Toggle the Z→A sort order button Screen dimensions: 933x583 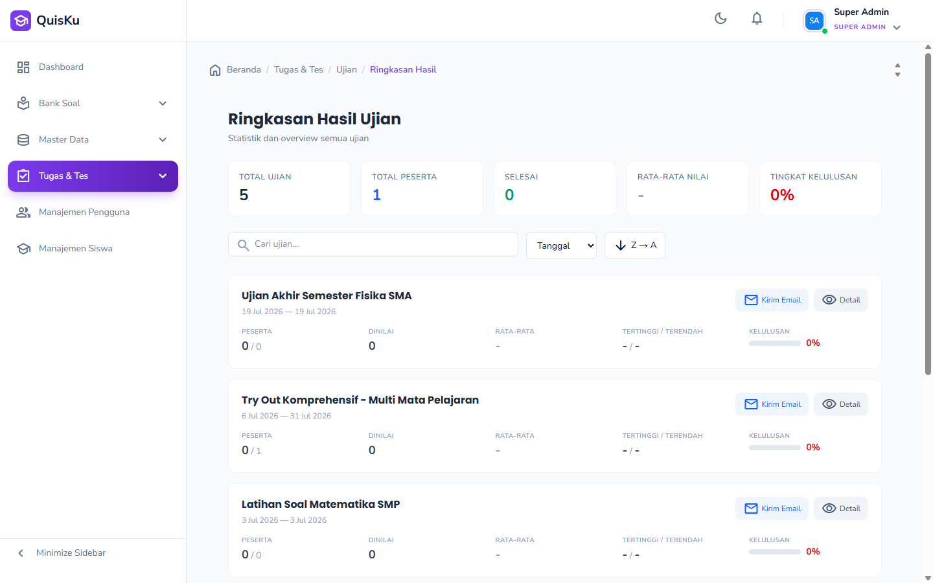(x=635, y=246)
